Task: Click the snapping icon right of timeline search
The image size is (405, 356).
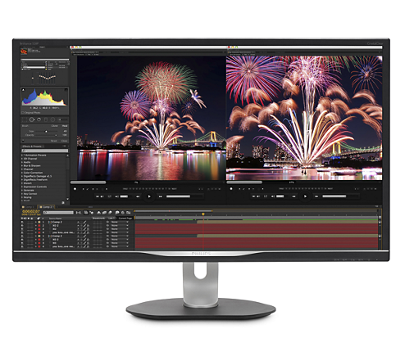Action: tap(78, 213)
